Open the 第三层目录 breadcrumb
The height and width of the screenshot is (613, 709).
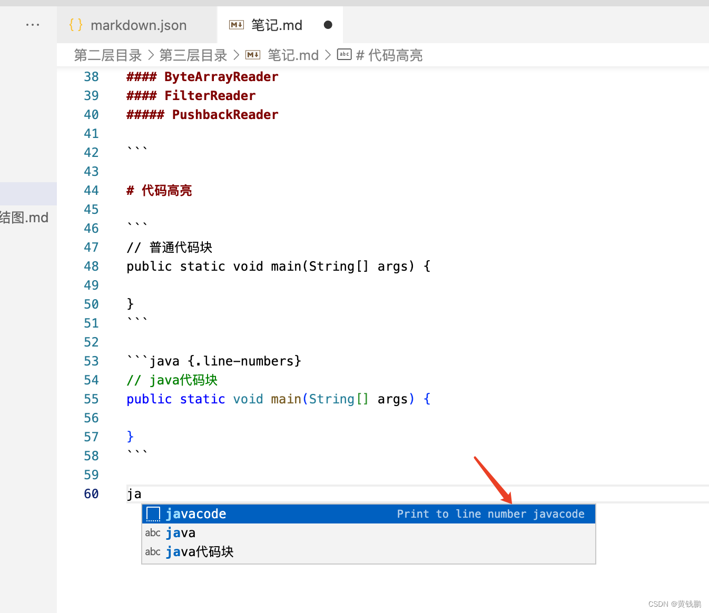pos(193,55)
